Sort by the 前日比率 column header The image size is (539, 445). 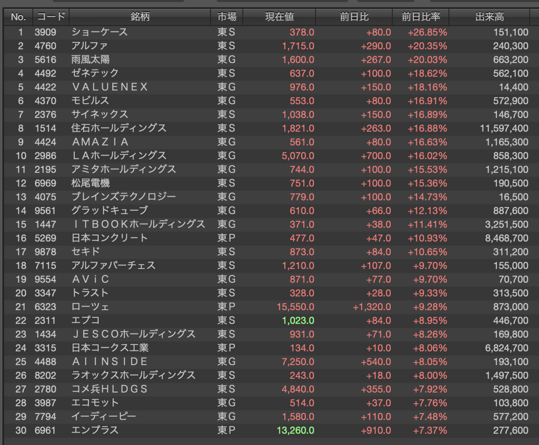click(x=421, y=17)
